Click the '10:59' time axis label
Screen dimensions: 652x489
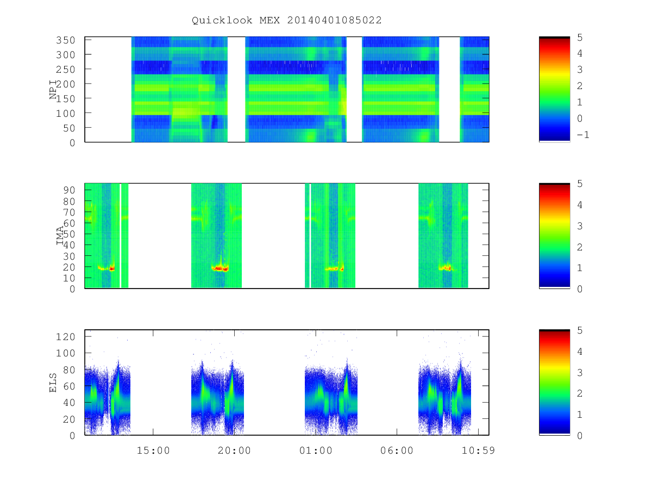pos(478,450)
